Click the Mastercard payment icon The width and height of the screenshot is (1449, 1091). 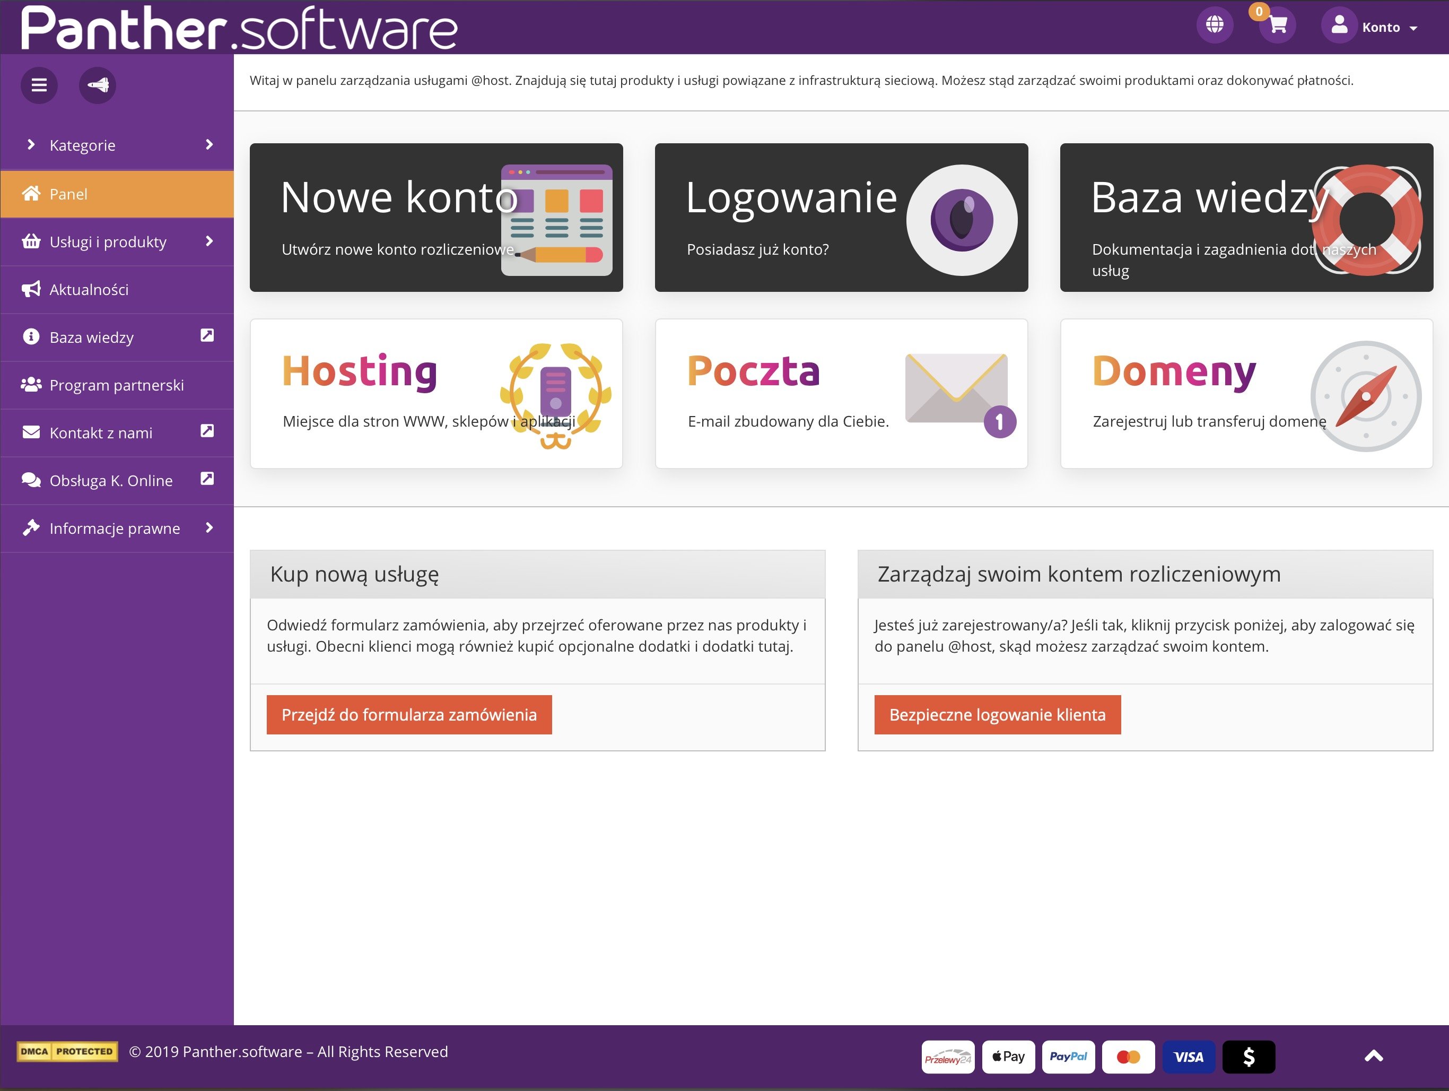[1129, 1057]
